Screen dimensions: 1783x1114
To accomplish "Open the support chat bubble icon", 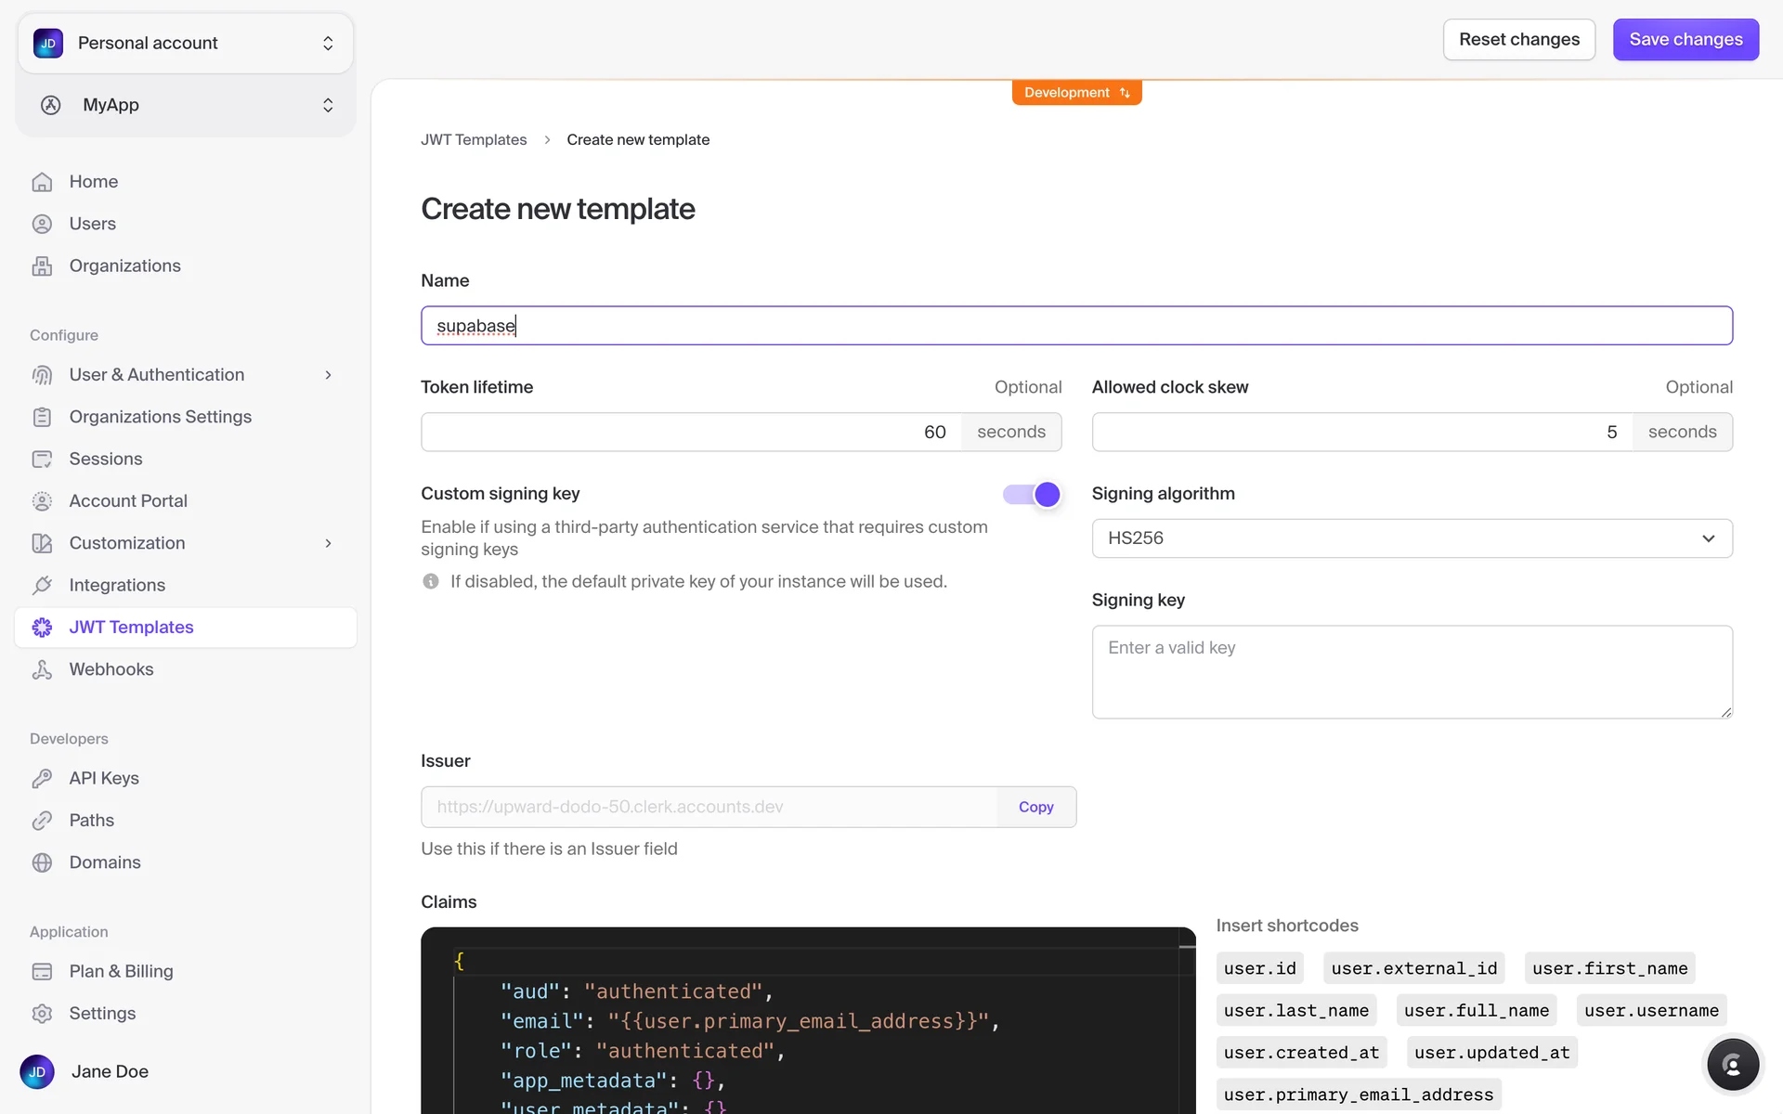I will click(x=1732, y=1065).
